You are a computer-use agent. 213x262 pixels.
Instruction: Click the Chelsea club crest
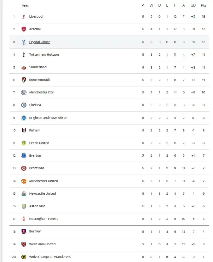tap(24, 105)
